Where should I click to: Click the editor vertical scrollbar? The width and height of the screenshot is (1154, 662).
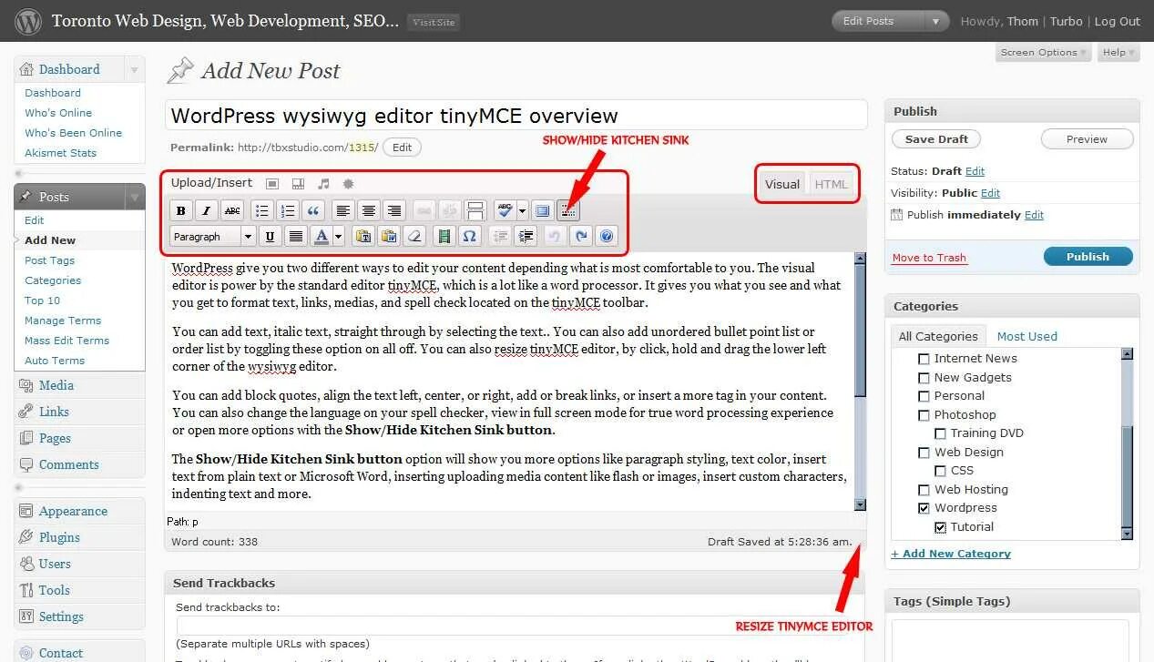tap(860, 381)
